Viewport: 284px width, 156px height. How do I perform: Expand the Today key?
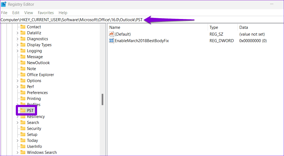[x=17, y=140]
